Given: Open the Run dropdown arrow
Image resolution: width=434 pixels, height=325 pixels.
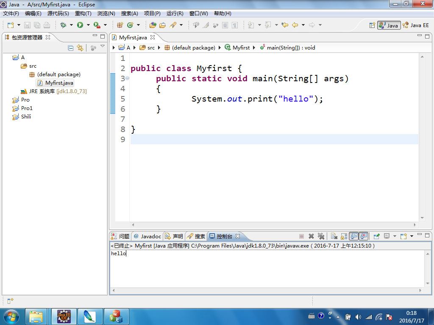Looking at the screenshot, I should point(88,25).
